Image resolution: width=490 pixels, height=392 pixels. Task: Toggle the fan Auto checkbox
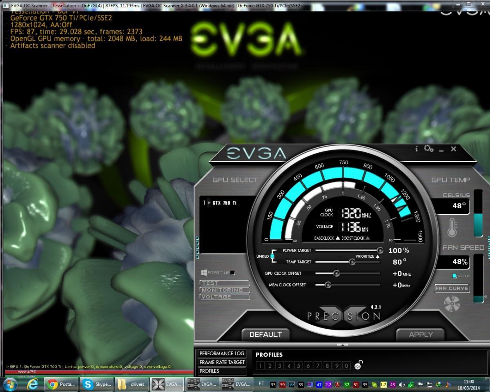click(454, 276)
